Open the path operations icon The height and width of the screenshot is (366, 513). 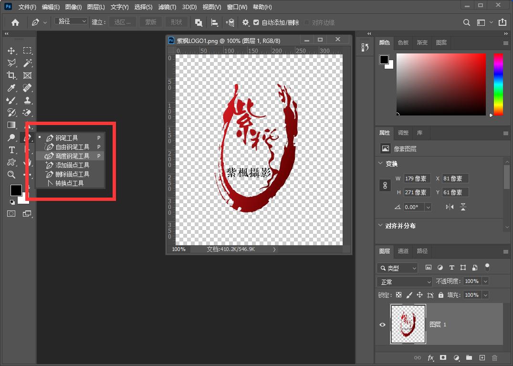click(199, 22)
